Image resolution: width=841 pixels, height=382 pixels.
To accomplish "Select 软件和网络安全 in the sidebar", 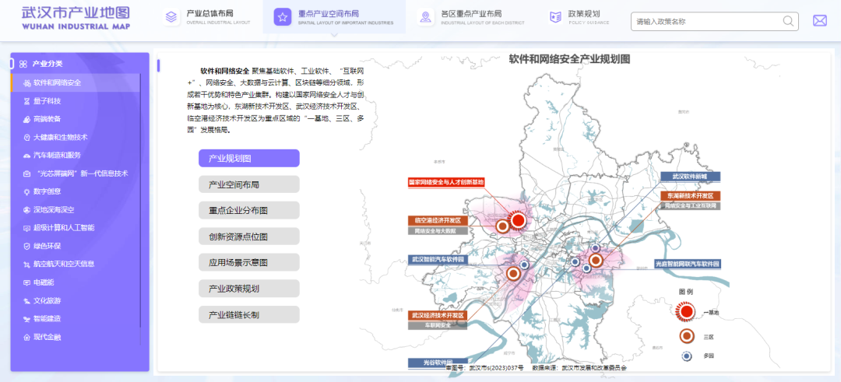I will point(75,83).
